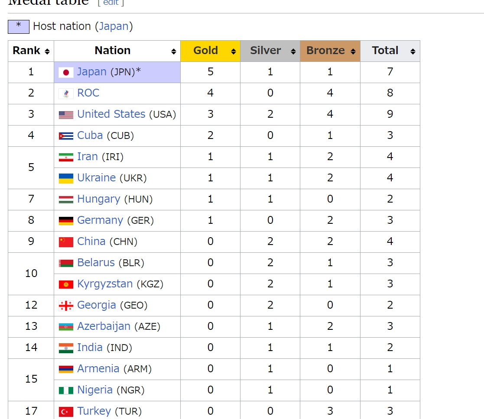484x419 pixels.
Task: Open the Hungary link
Action: pyautogui.click(x=98, y=199)
